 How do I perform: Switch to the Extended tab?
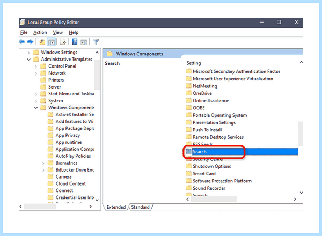tap(116, 207)
